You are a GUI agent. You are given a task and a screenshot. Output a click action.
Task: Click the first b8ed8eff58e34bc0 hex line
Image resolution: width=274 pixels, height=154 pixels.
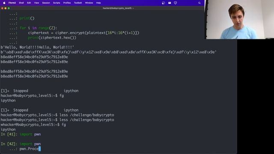click(34, 57)
